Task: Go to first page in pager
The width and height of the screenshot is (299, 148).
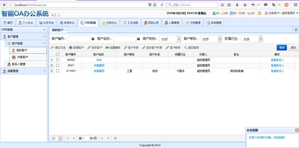Action: [x=67, y=138]
